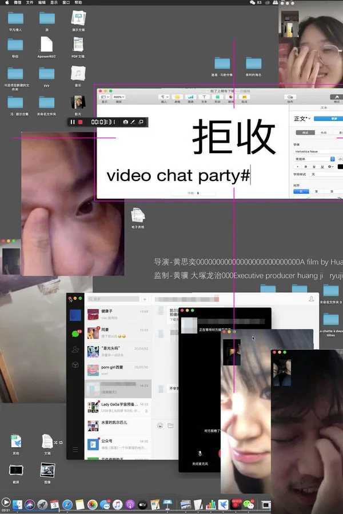
Task: Open Photos app from the Dock
Action: coord(92,504)
